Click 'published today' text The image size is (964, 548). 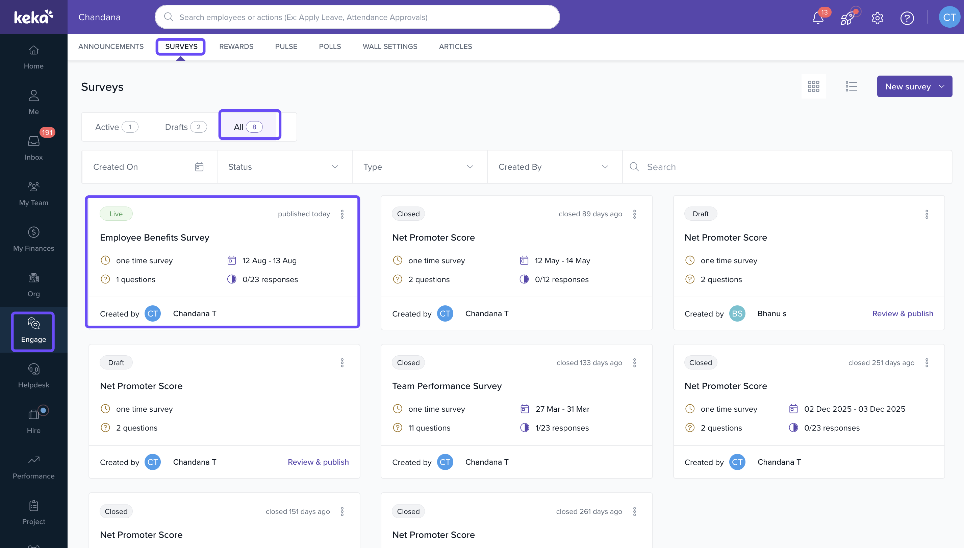point(304,214)
